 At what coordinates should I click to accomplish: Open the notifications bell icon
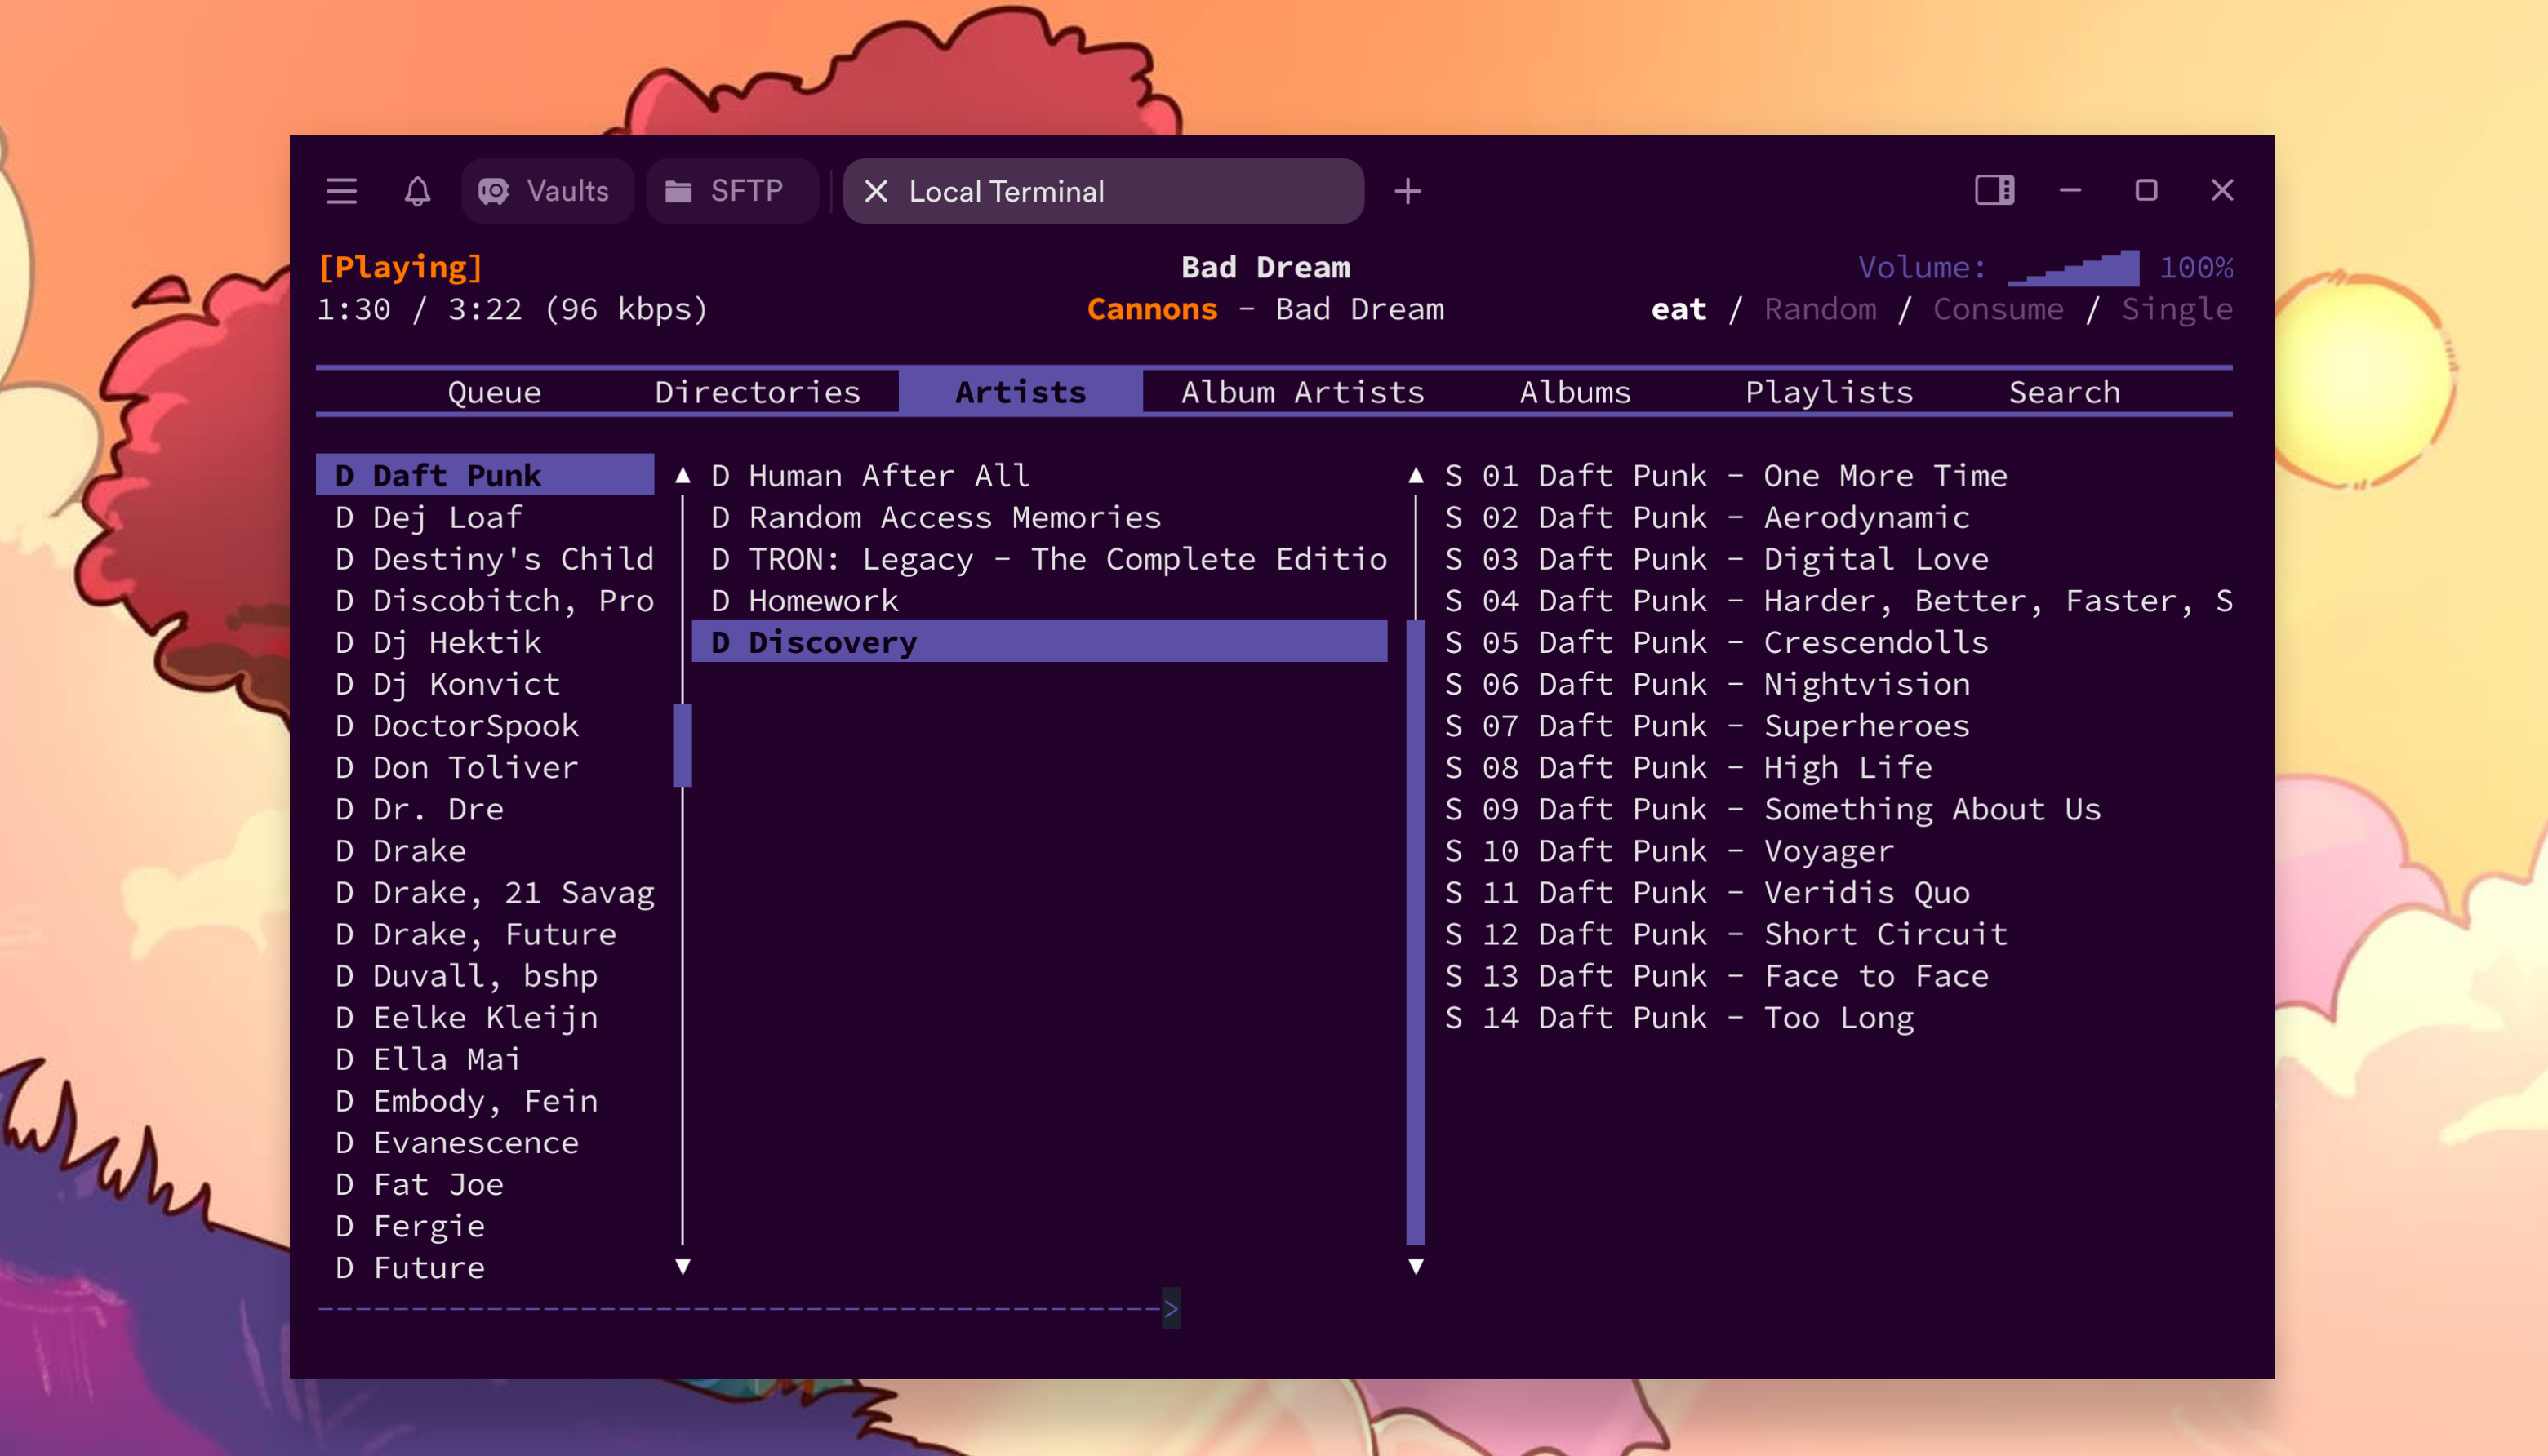(x=417, y=190)
